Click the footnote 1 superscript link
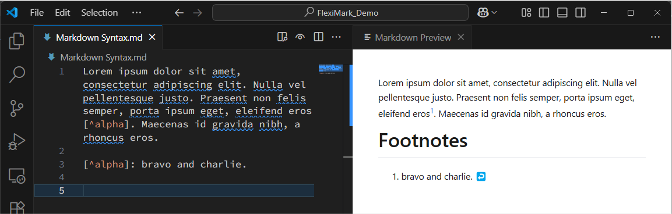 pos(432,111)
